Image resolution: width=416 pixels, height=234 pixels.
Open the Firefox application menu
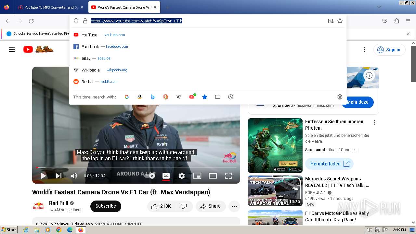[408, 21]
